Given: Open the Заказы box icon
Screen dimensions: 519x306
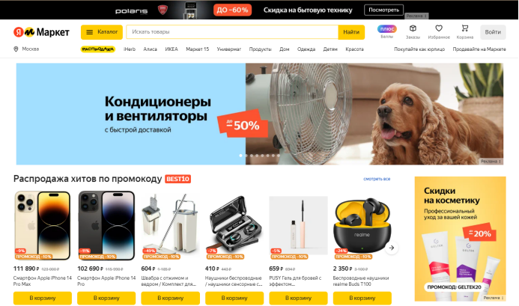Looking at the screenshot, I should pyautogui.click(x=413, y=28).
